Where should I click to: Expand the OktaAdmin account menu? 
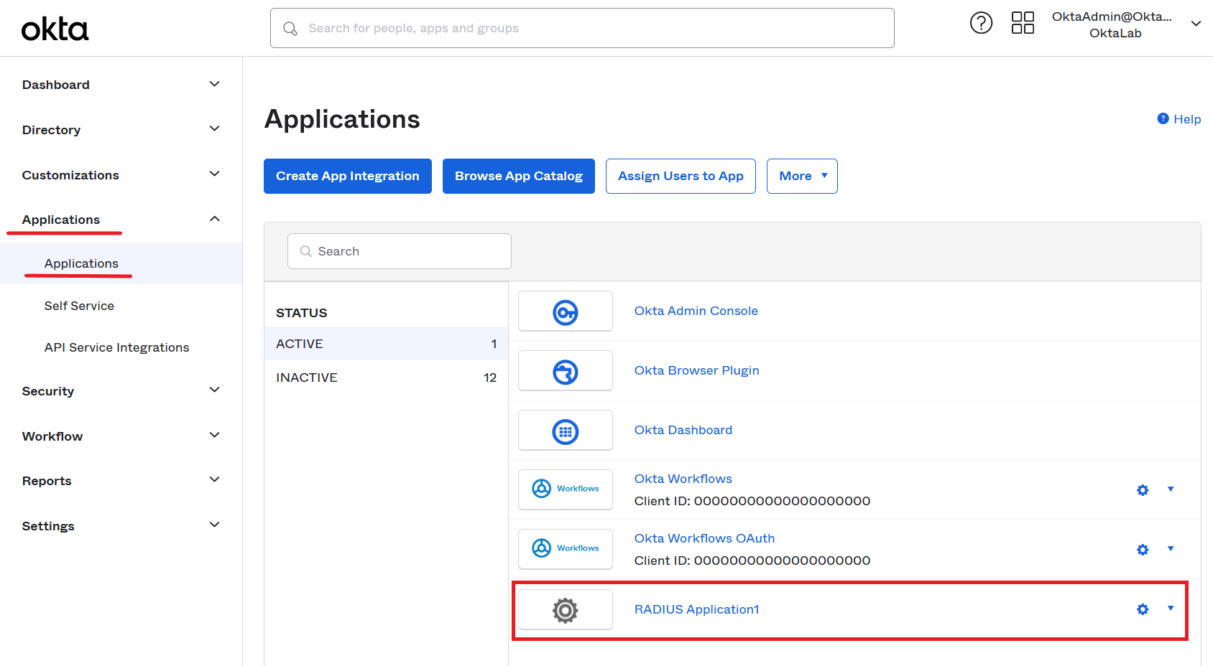pos(1196,24)
